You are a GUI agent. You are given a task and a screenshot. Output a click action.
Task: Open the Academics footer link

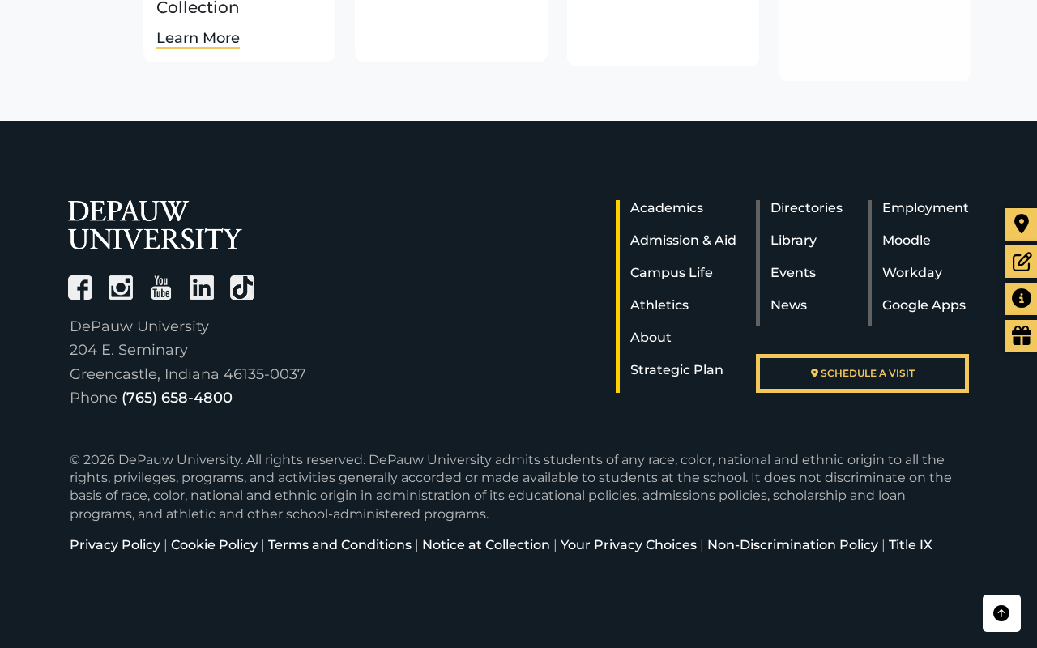(667, 208)
